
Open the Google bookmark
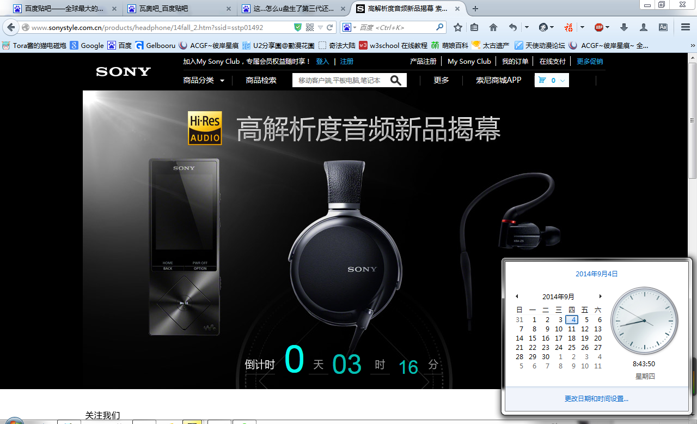coord(87,45)
